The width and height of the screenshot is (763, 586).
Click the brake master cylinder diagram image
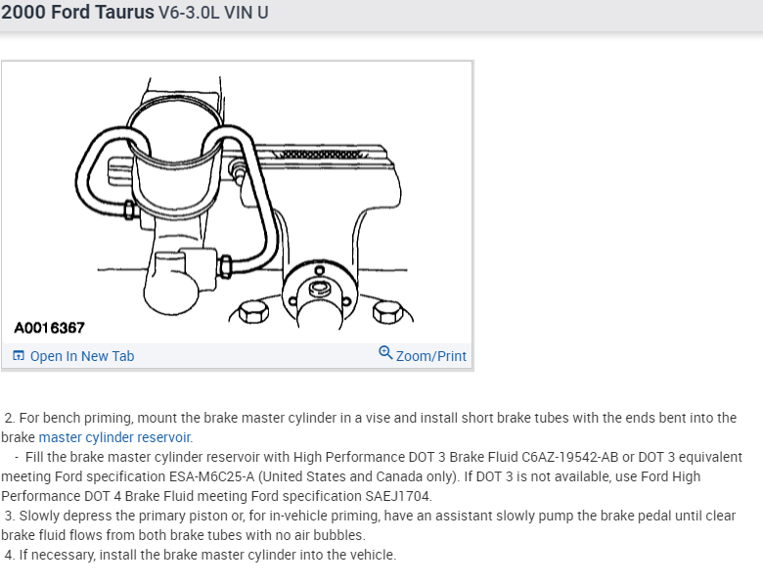point(238,203)
